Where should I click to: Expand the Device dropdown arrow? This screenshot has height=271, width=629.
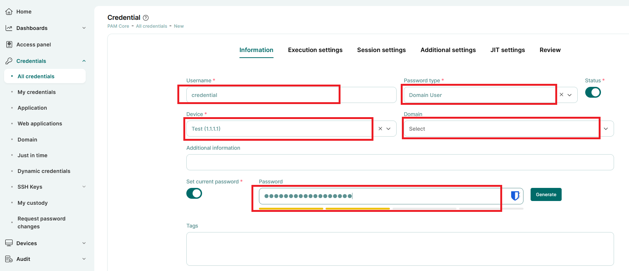[388, 129]
